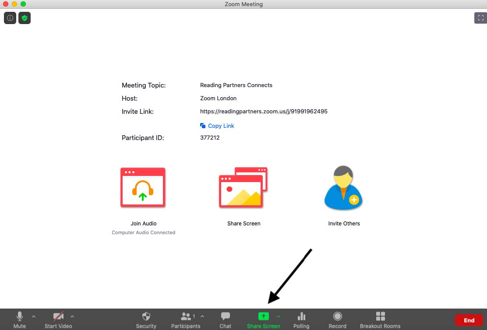Click the red End button
This screenshot has height=330, width=487.
pyautogui.click(x=469, y=320)
